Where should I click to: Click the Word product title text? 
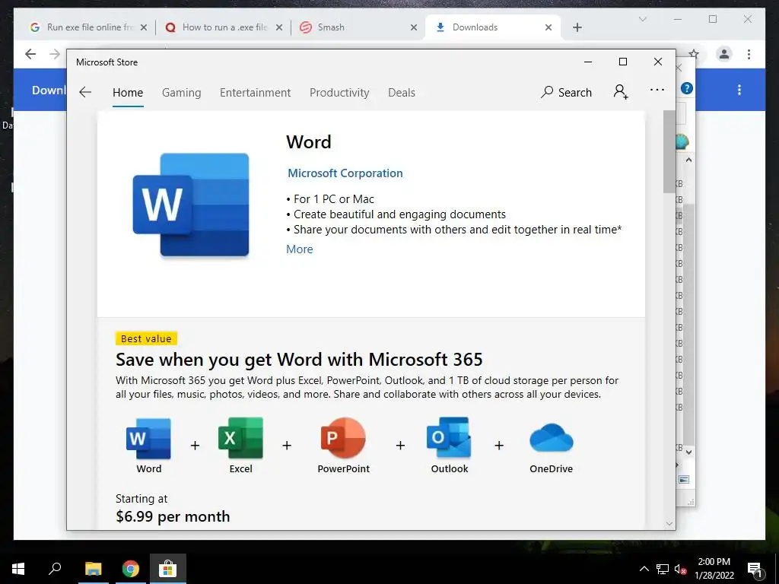[x=309, y=142]
